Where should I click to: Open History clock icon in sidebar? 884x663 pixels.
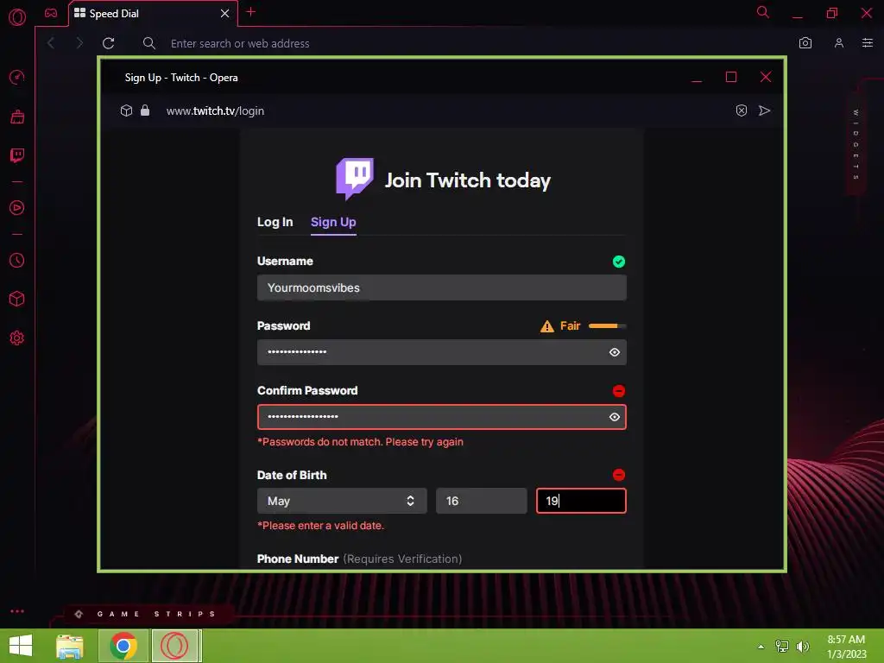(17, 261)
